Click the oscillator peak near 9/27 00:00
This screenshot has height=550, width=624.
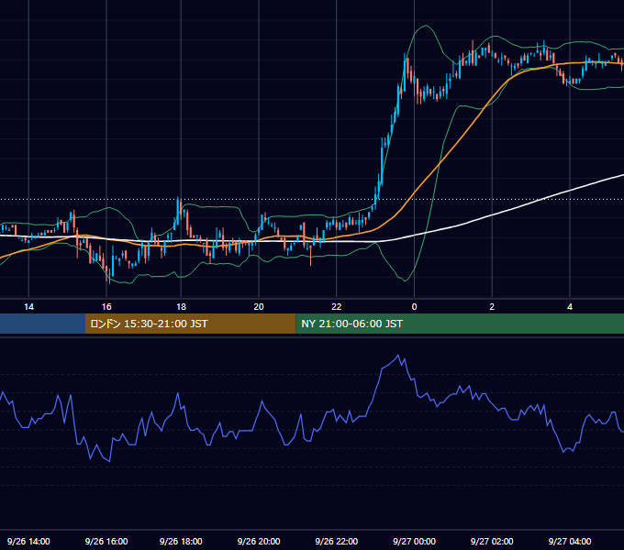(398, 356)
